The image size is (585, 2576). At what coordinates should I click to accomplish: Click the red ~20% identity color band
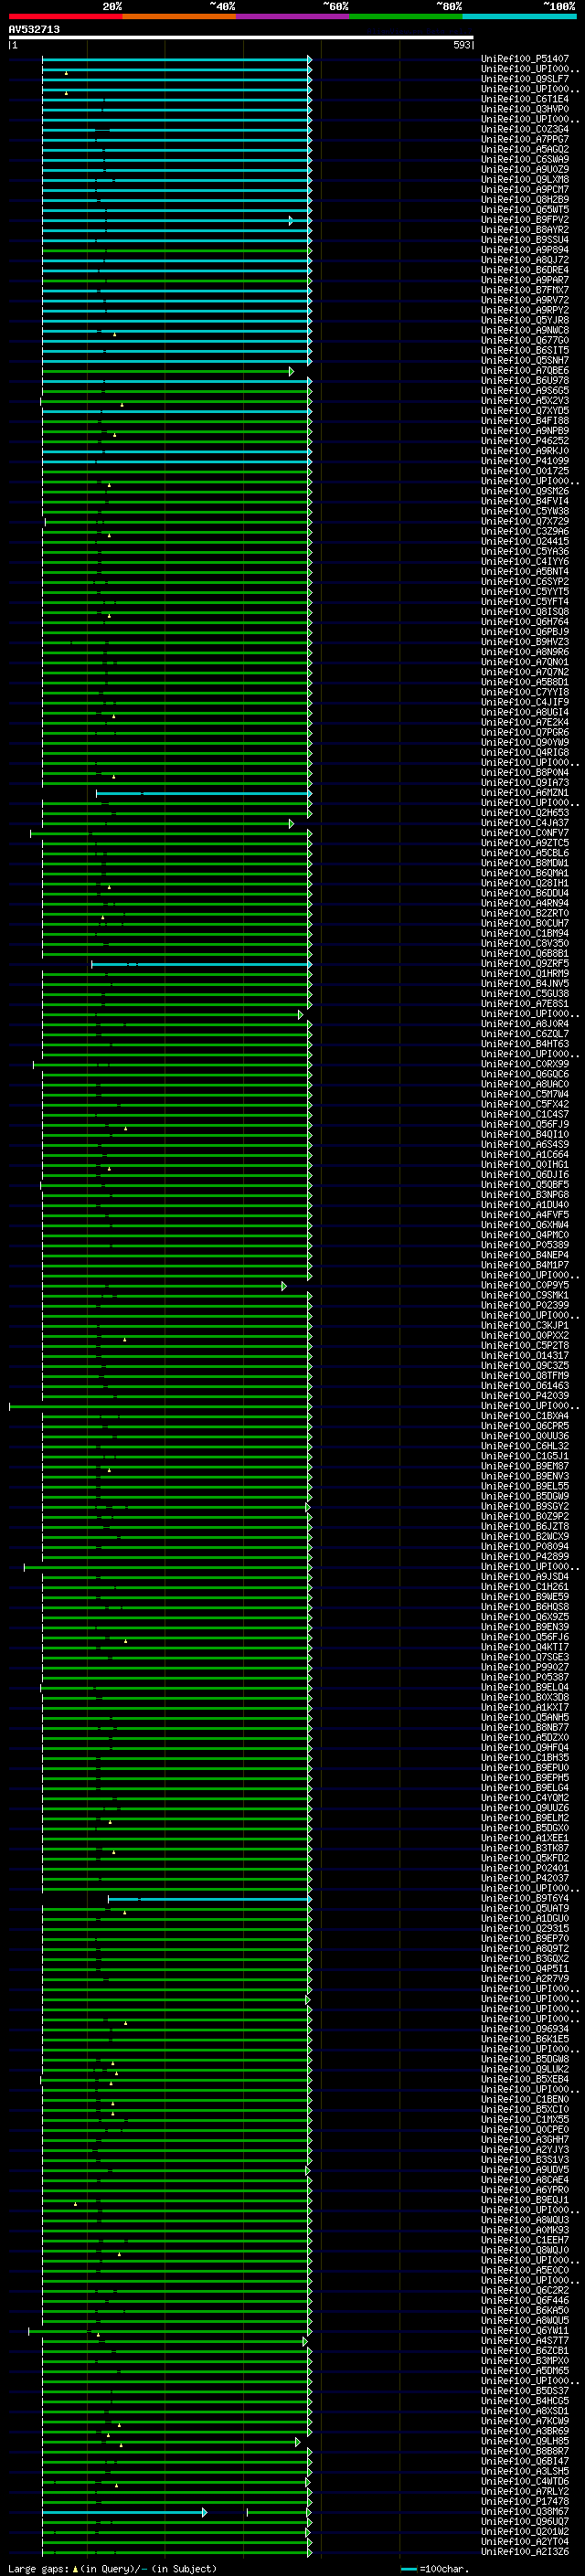click(x=65, y=16)
